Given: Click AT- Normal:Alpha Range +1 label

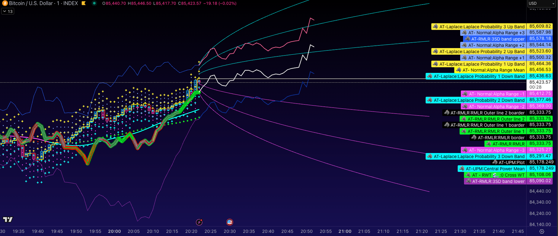Looking at the screenshot, I should 493,58.
